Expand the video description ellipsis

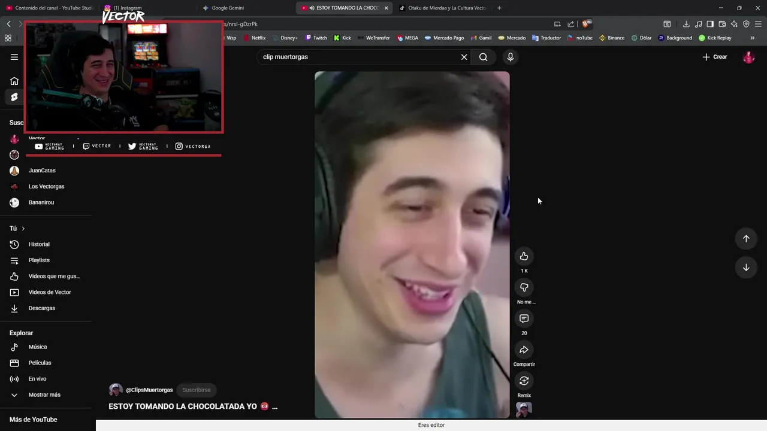[x=274, y=406]
